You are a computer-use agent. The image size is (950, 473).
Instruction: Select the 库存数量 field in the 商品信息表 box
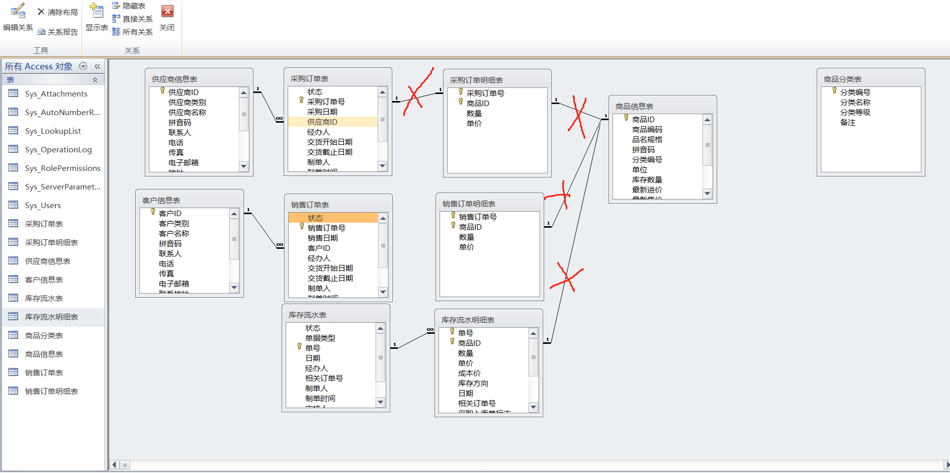click(x=647, y=179)
